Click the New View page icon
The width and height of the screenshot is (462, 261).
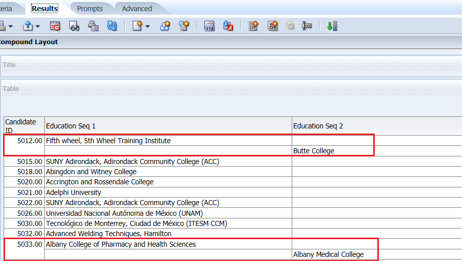(137, 26)
